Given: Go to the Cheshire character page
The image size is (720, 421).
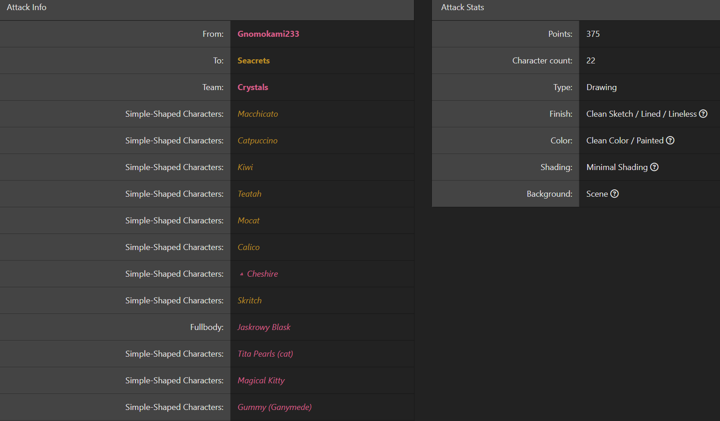Looking at the screenshot, I should pyautogui.click(x=262, y=274).
